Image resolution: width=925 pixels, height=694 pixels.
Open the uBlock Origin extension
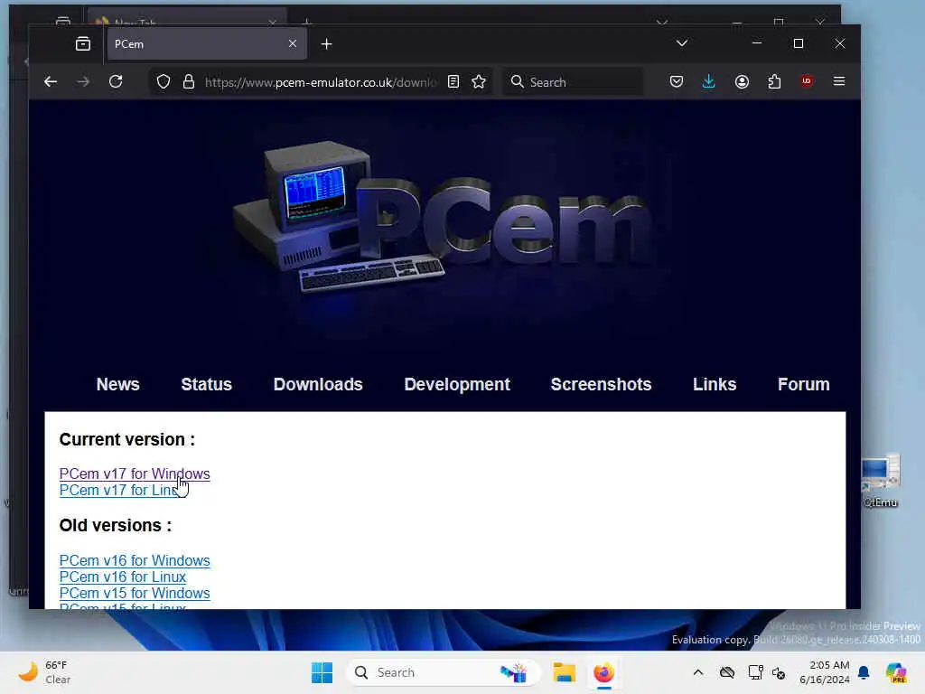[807, 81]
